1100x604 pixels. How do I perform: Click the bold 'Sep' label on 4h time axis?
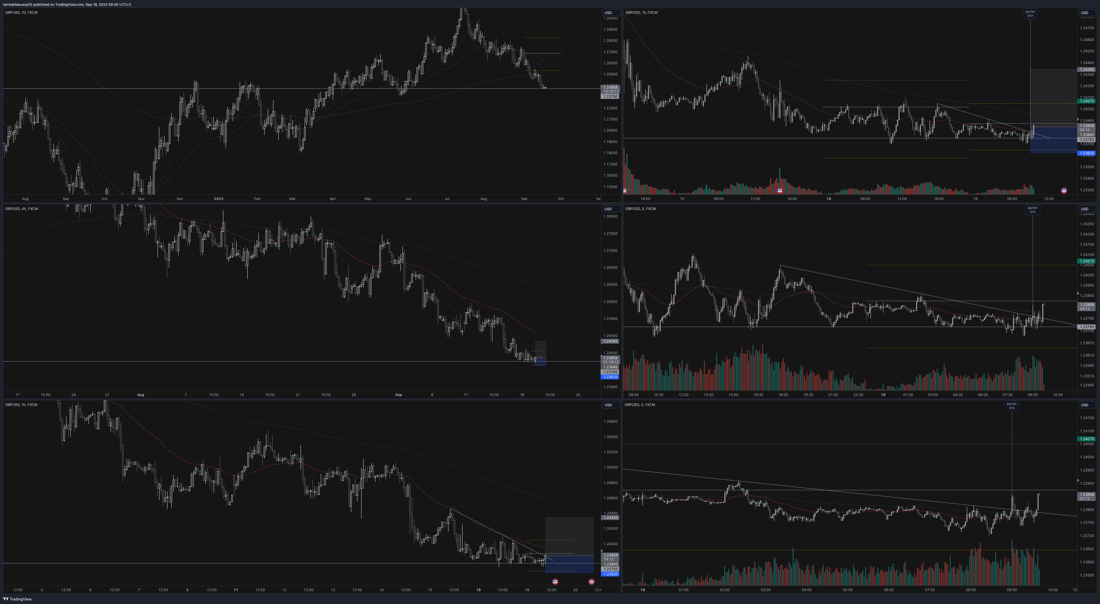pos(398,395)
